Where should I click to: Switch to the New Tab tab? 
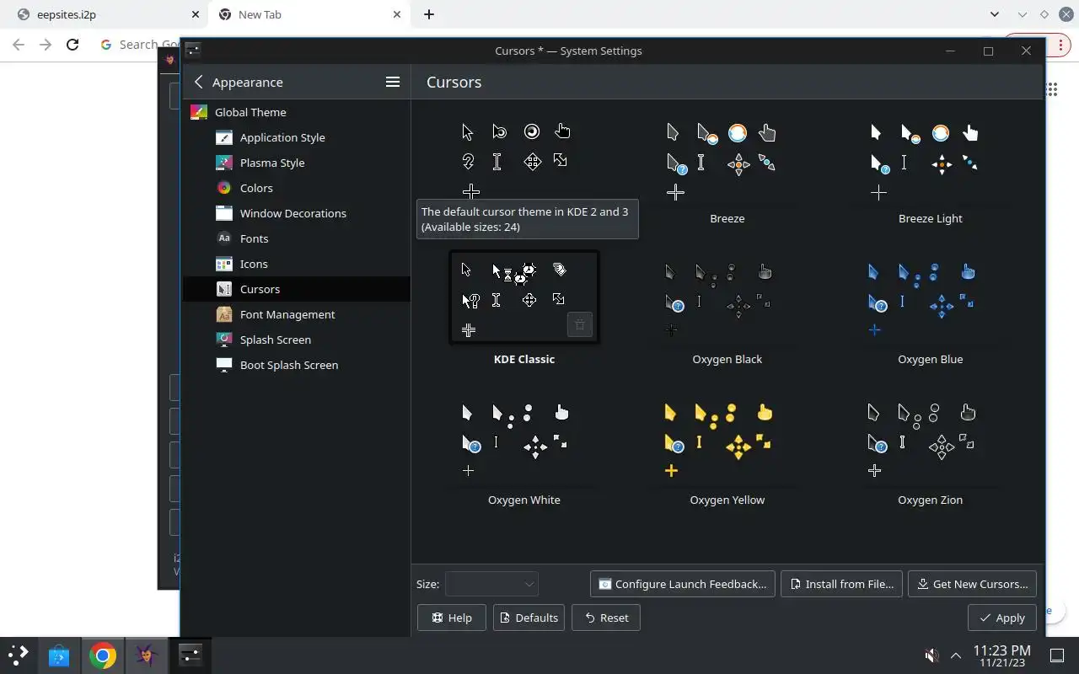click(309, 14)
